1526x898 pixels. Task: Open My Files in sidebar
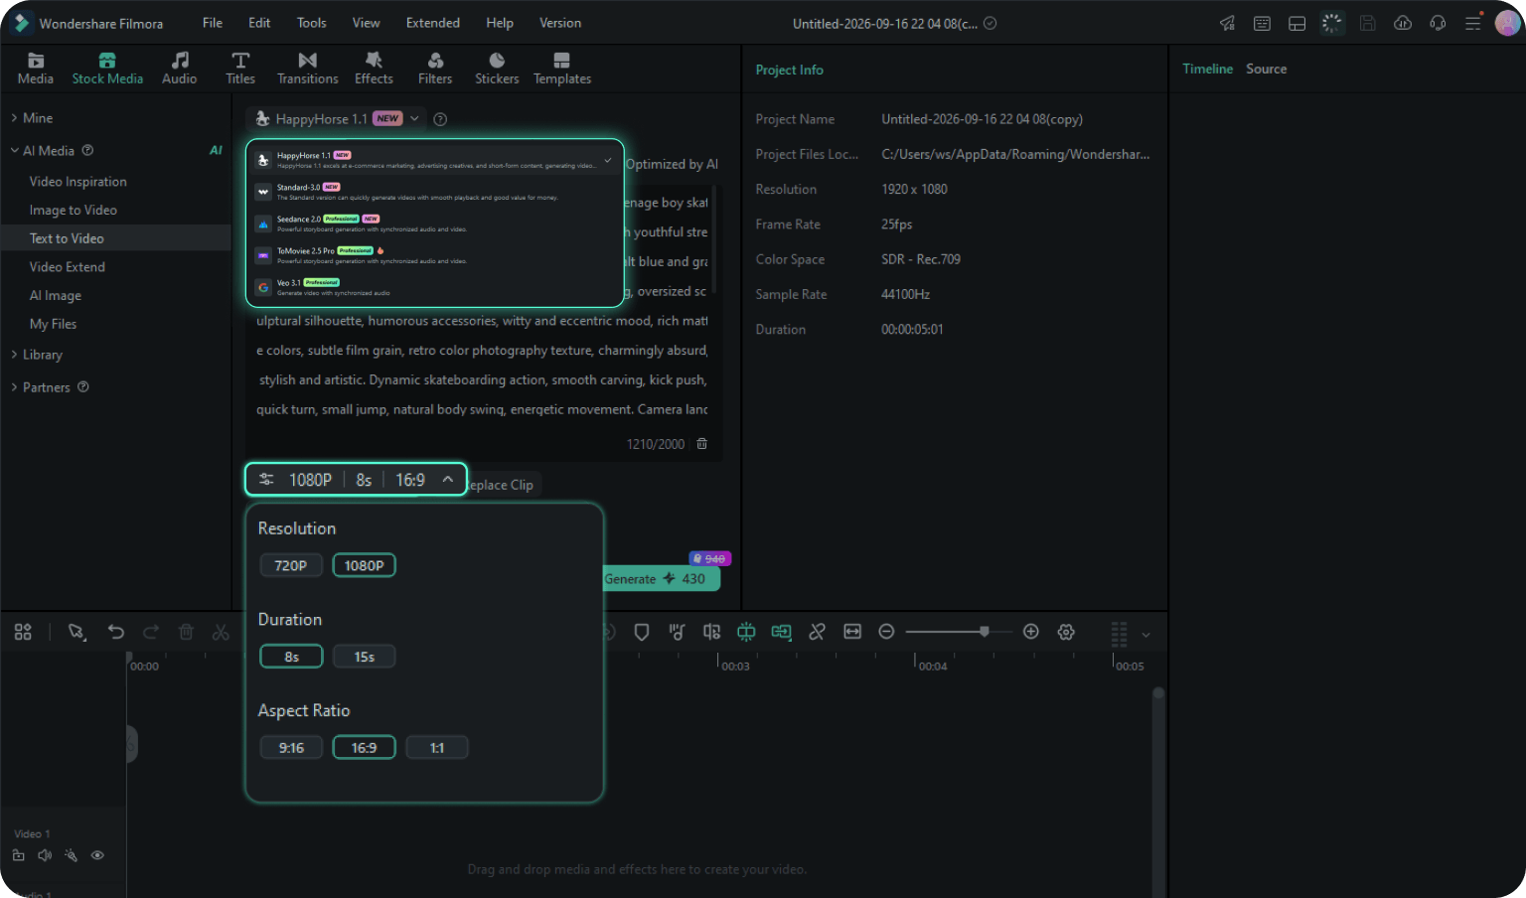53,324
